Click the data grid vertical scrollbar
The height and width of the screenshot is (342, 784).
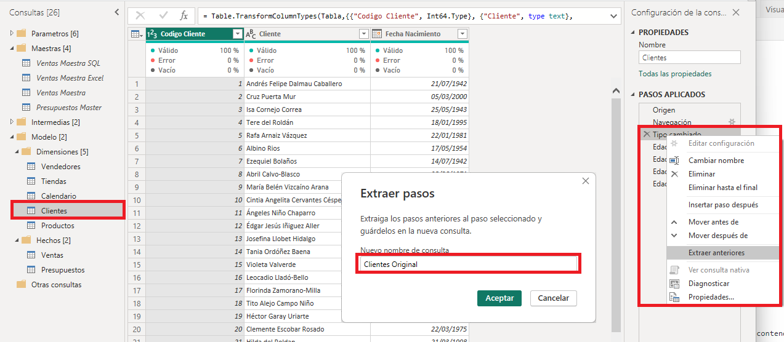[x=616, y=215]
